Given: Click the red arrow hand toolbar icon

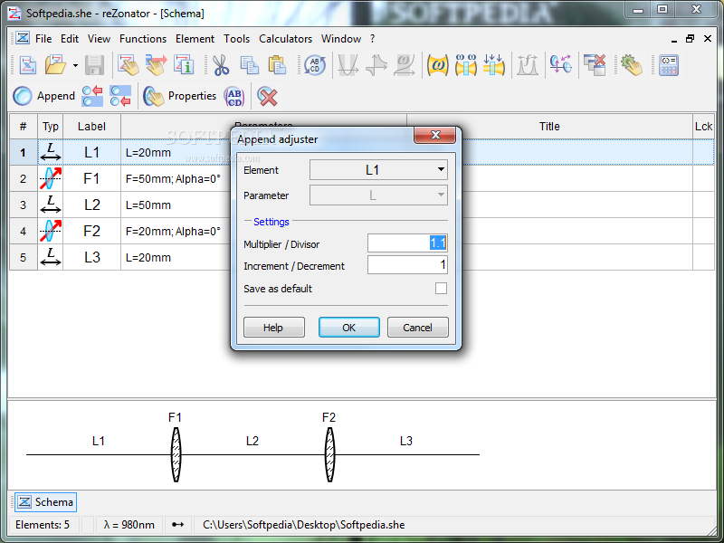Looking at the screenshot, I should (156, 65).
